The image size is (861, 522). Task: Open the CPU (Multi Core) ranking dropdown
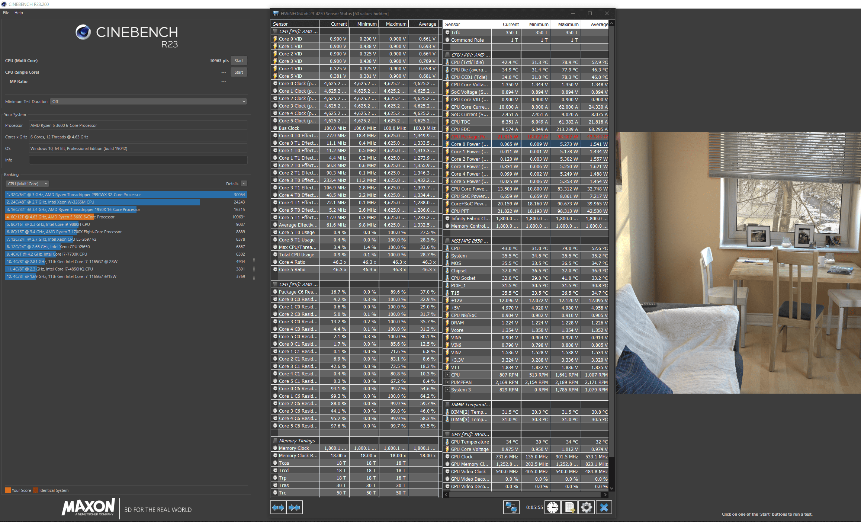(27, 184)
